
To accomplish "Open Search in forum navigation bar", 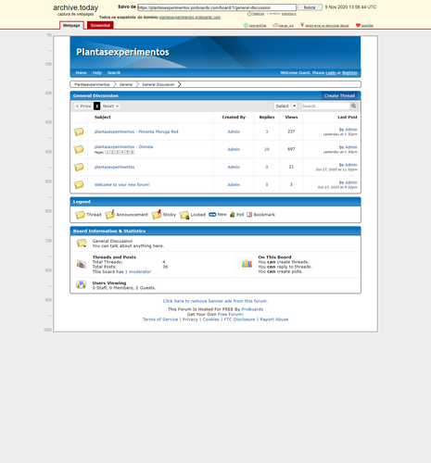I will pyautogui.click(x=114, y=73).
